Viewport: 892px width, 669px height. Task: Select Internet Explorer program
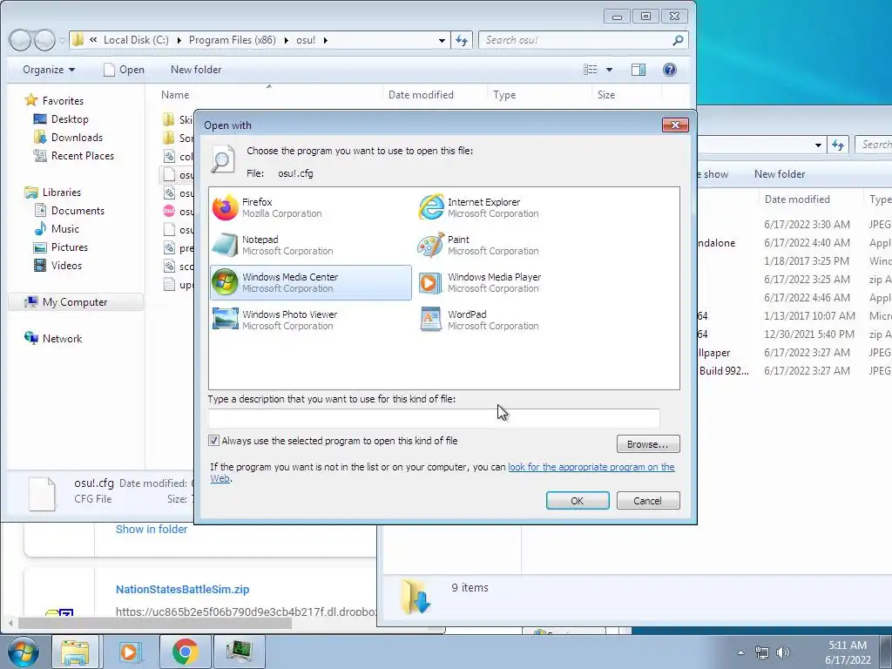point(516,207)
